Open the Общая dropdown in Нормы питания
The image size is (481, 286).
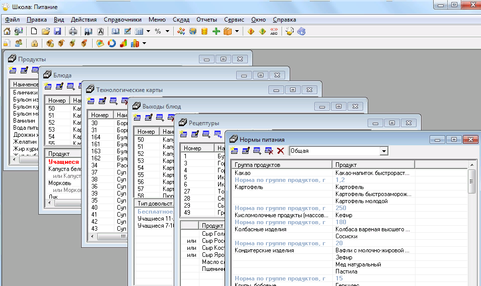tap(384, 151)
